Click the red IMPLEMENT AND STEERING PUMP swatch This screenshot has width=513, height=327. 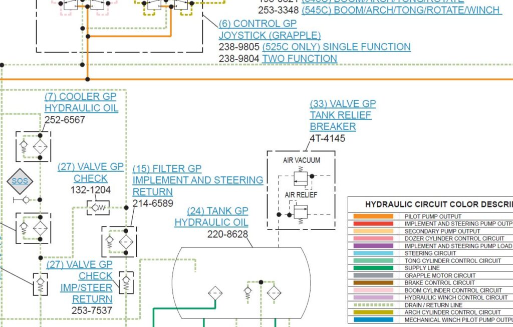373,224
